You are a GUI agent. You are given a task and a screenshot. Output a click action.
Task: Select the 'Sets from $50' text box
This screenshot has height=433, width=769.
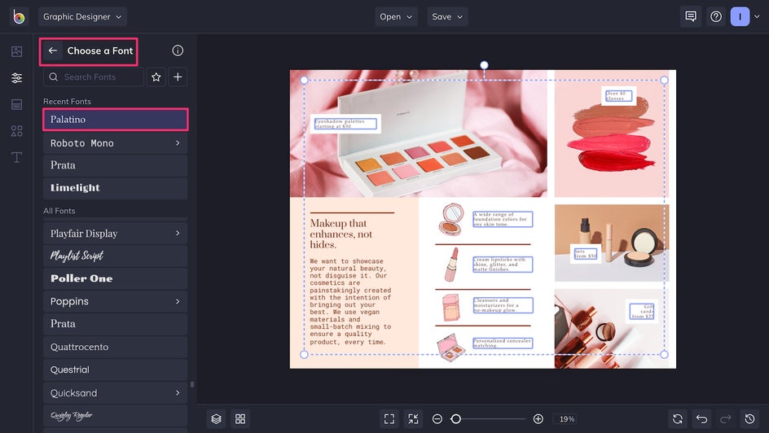point(586,253)
